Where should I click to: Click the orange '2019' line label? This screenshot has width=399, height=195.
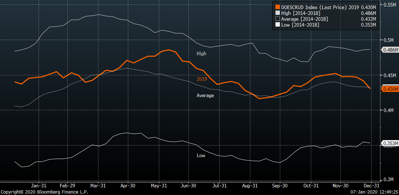click(x=202, y=79)
